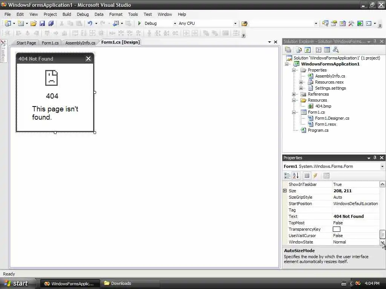The image size is (386, 289).
Task: Open the Properties Window toolbar icon
Action: [x=334, y=23]
